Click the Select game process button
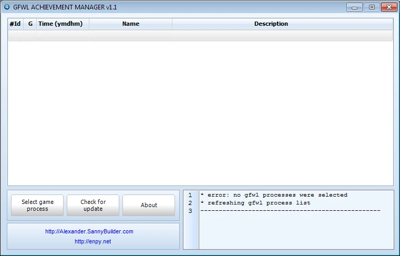The height and width of the screenshot is (256, 400). pos(37,205)
